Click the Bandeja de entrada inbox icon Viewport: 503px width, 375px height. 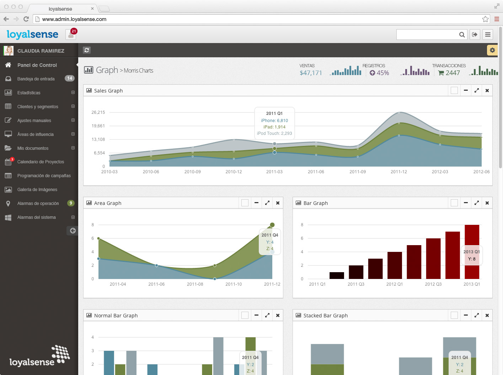pos(8,79)
